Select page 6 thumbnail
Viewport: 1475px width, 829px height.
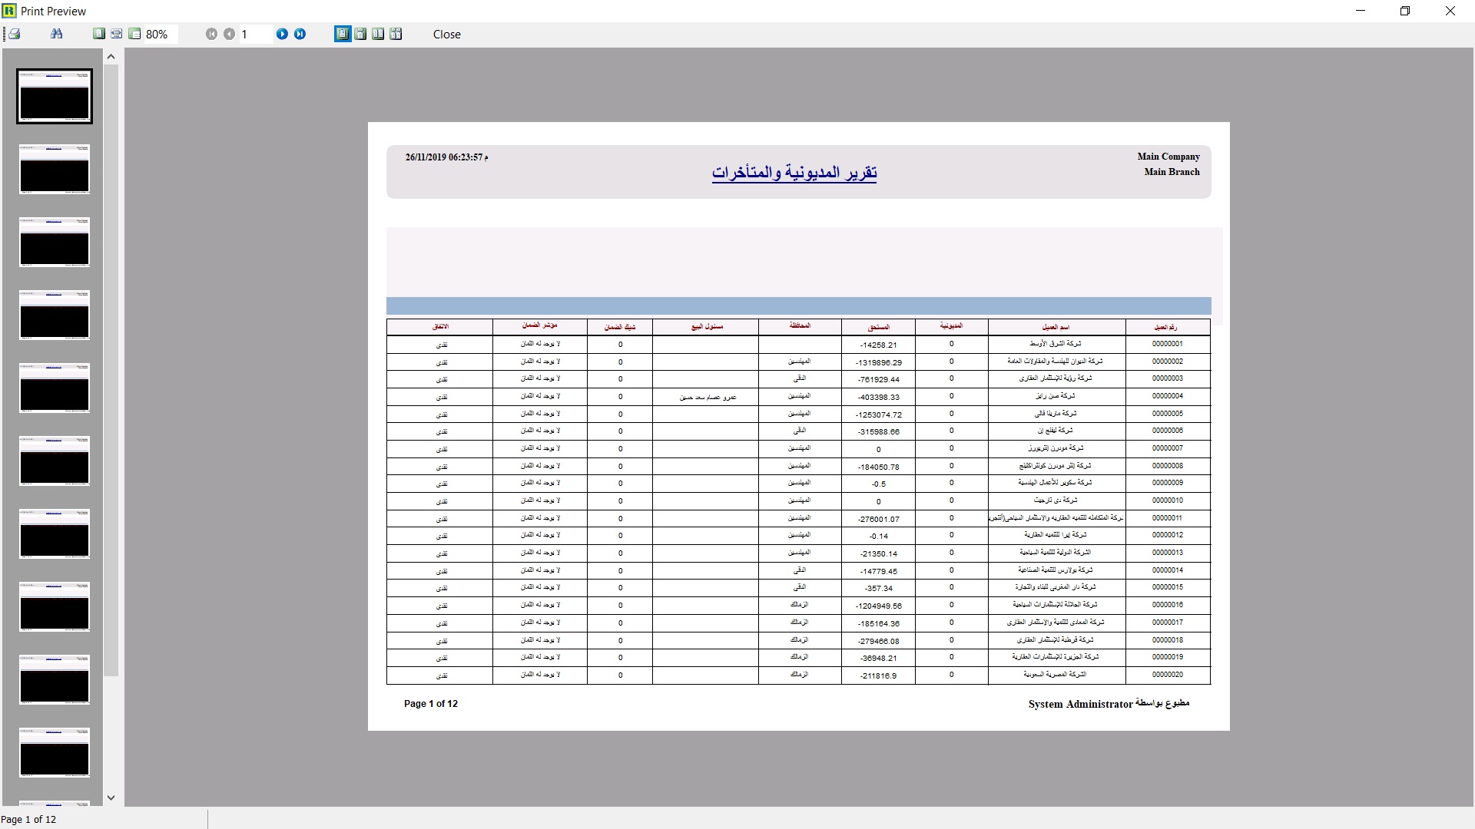tap(55, 461)
